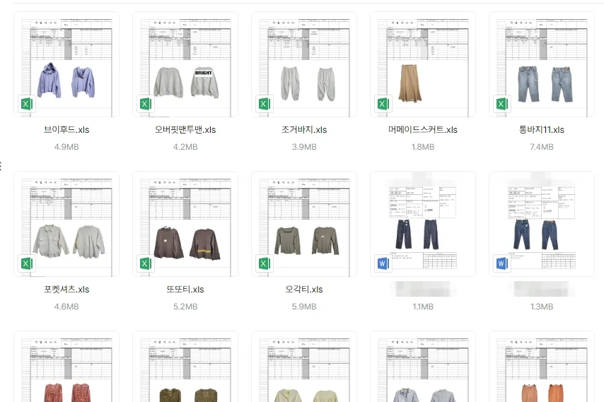Viewport: 604px width, 402px height.
Task: Select the file name 또또티.xls
Action: point(185,289)
